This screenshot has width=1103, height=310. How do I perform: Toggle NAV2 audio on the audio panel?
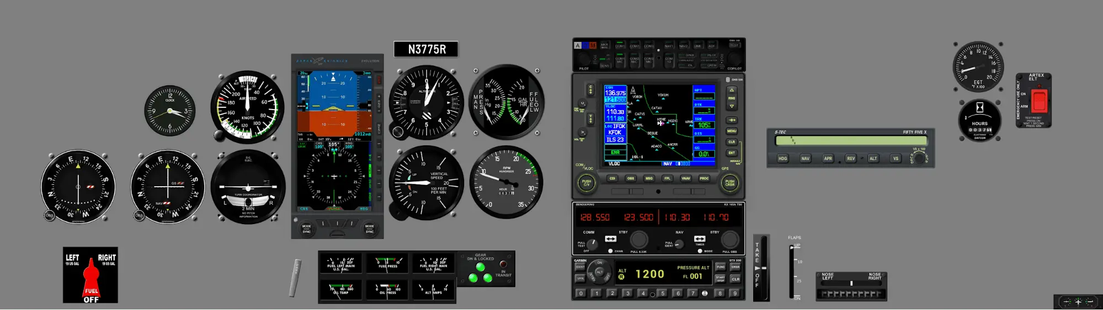(x=683, y=46)
